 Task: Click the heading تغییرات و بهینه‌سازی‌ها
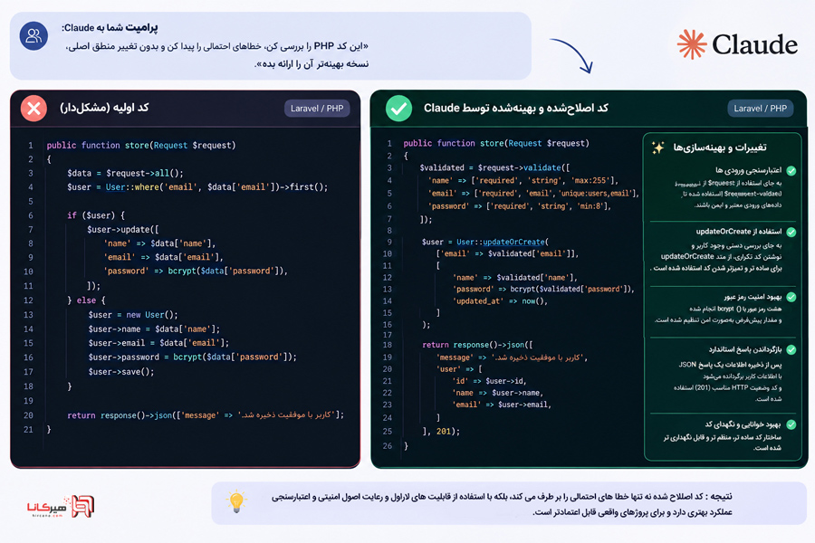pos(720,148)
